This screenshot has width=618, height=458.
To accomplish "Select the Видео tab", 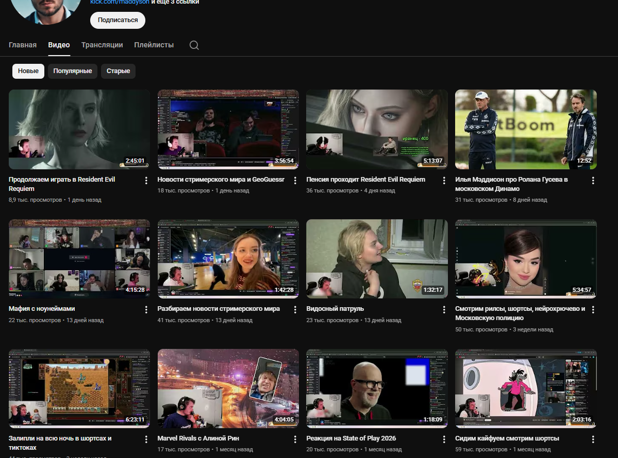I will coord(59,45).
